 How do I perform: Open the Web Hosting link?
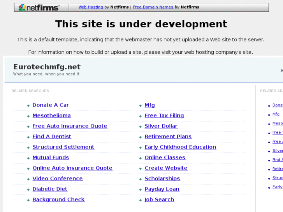point(91,7)
